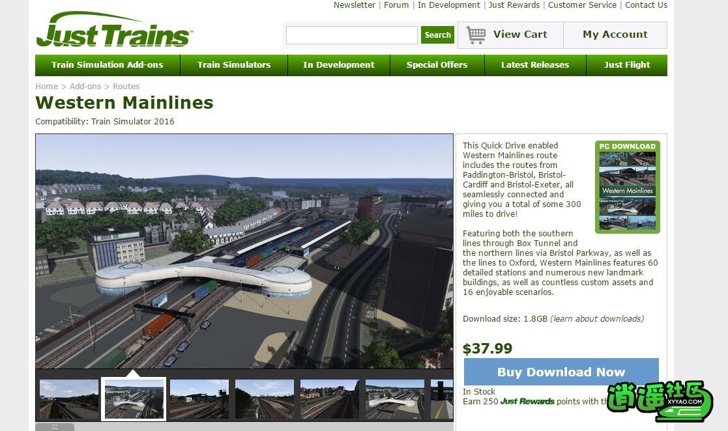Click the xyyao.com watermark logo
Image resolution: width=728 pixels, height=431 pixels.
click(x=660, y=400)
